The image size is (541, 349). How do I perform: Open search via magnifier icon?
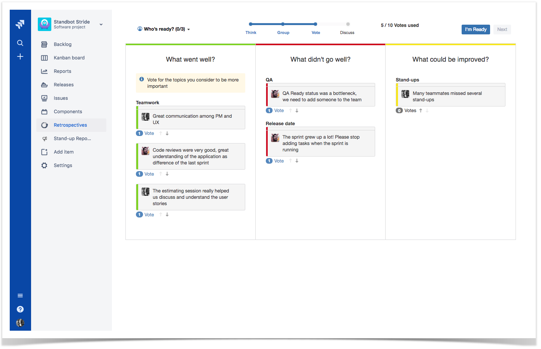tap(20, 43)
